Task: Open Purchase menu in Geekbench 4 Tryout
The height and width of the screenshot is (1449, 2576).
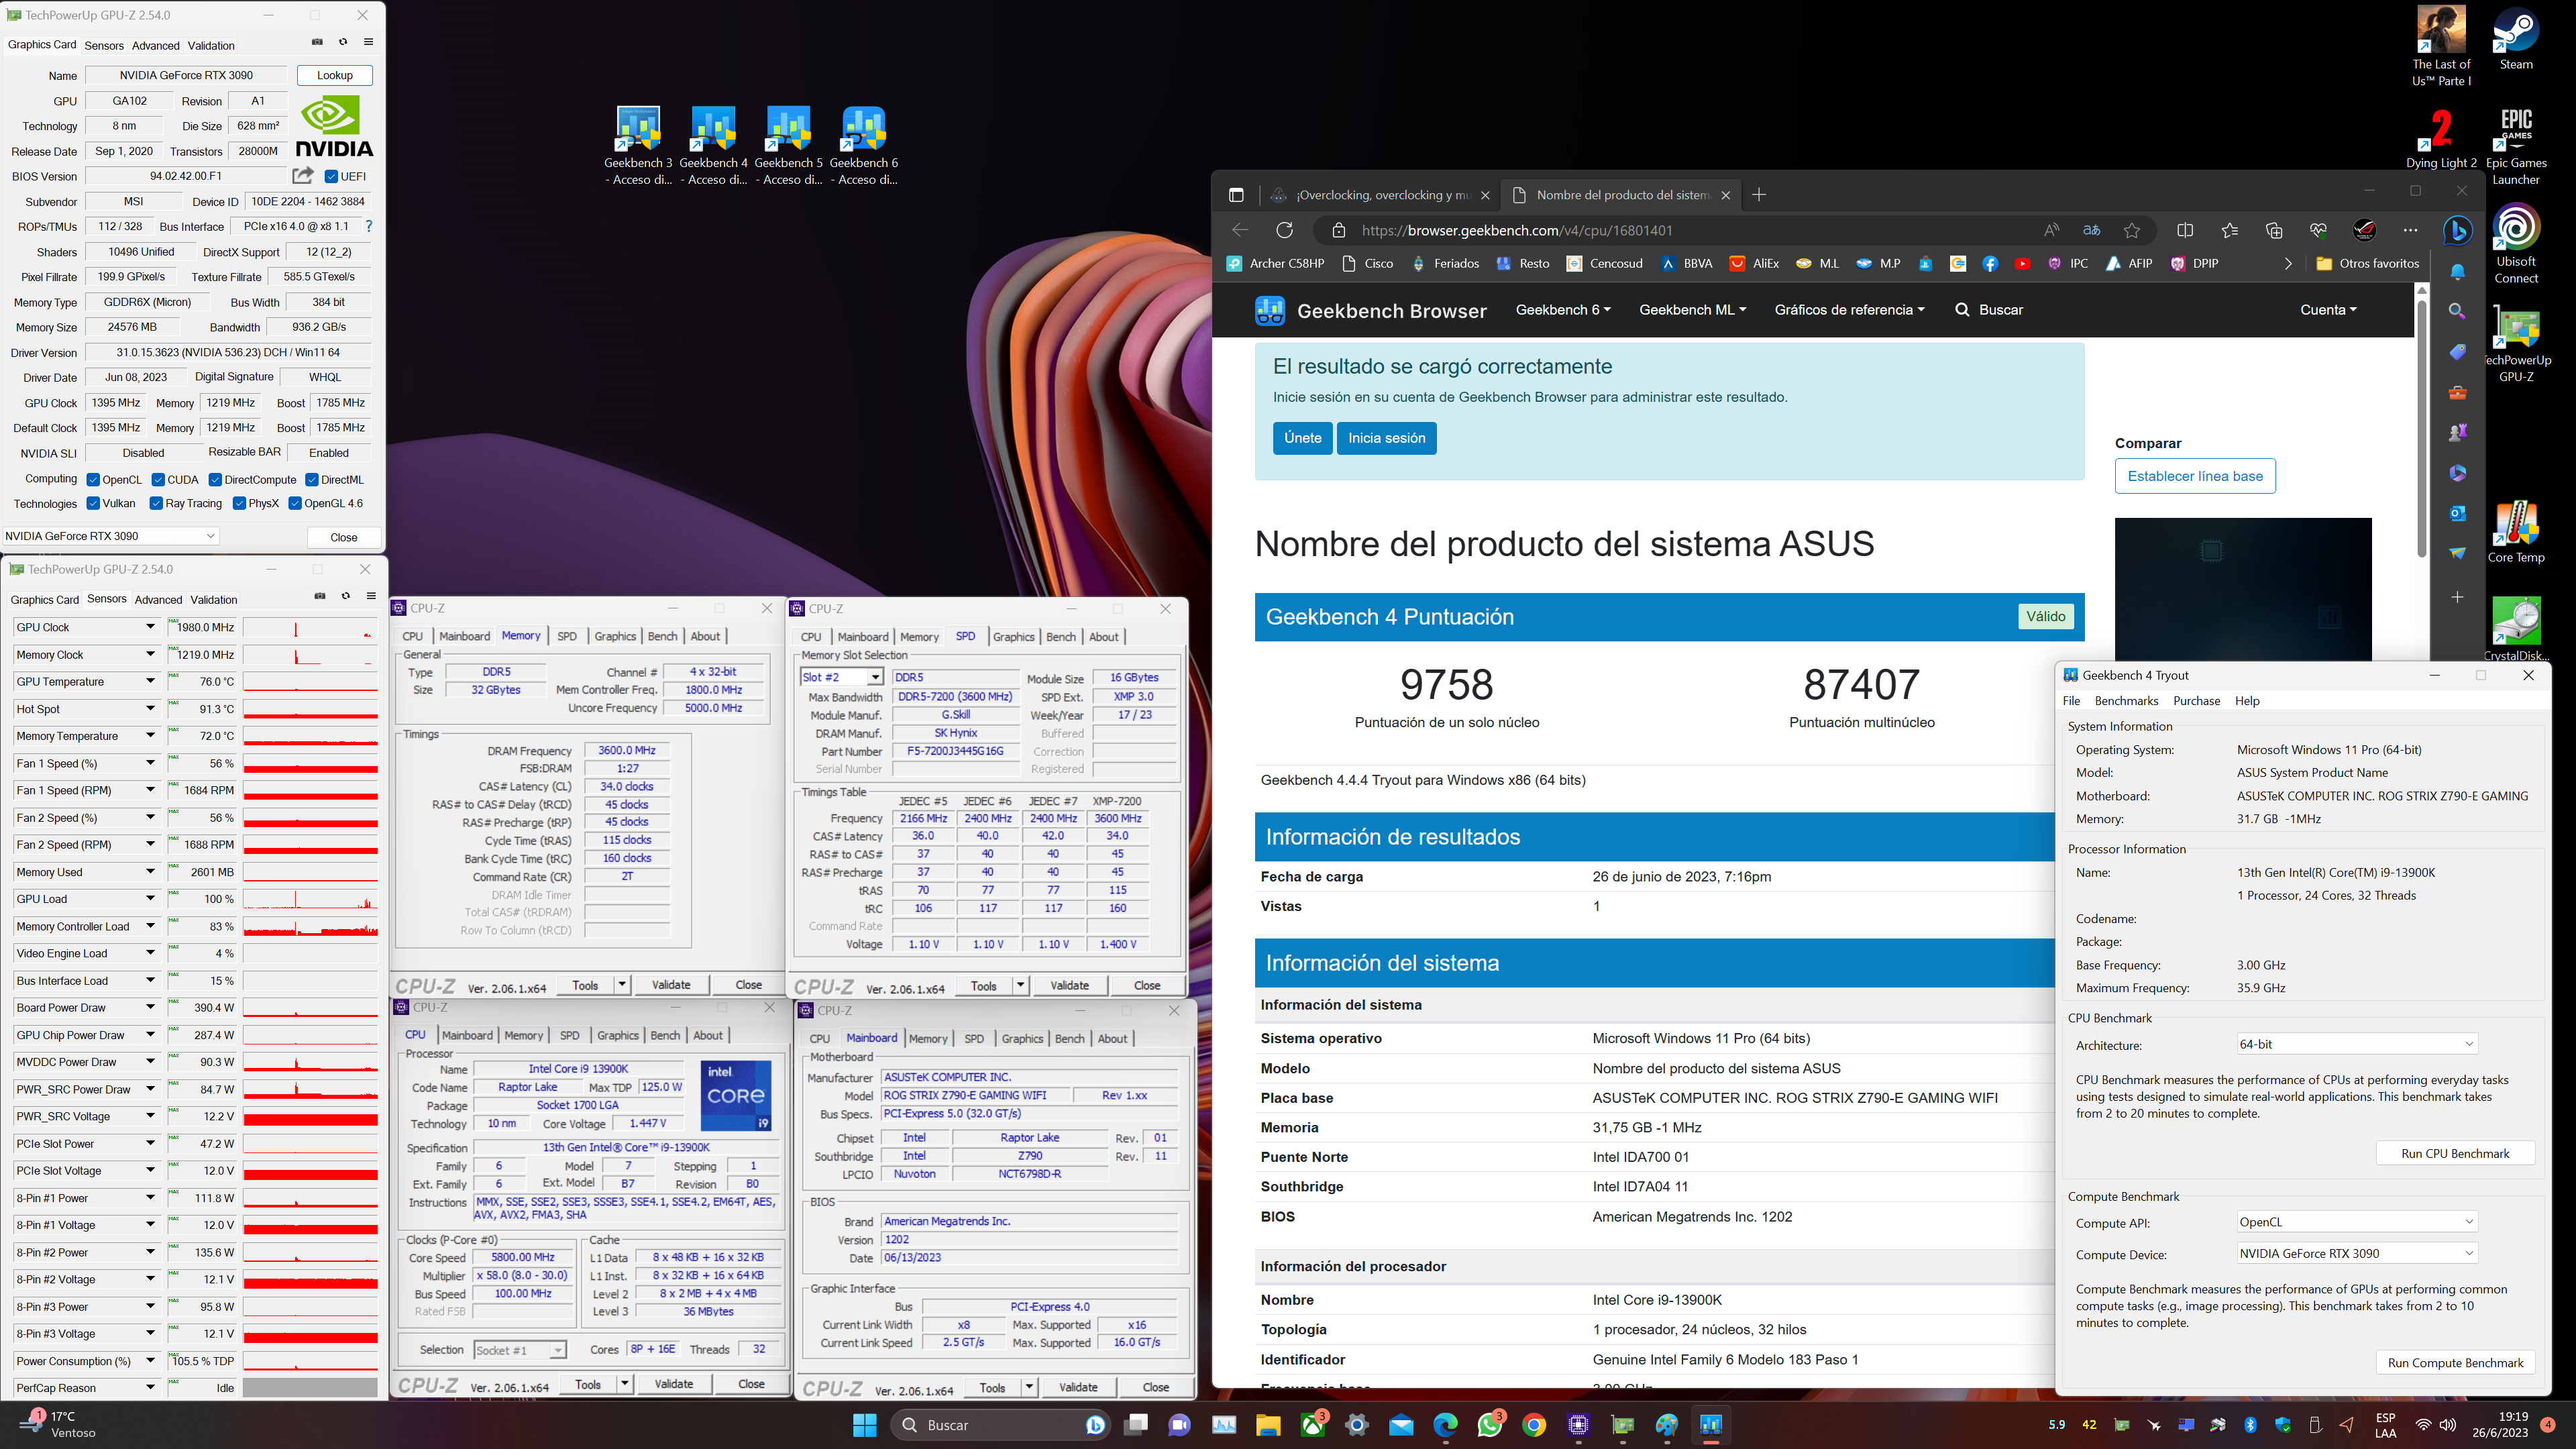Action: 2197,701
